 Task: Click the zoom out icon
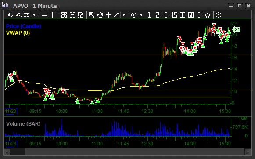(72, 15)
